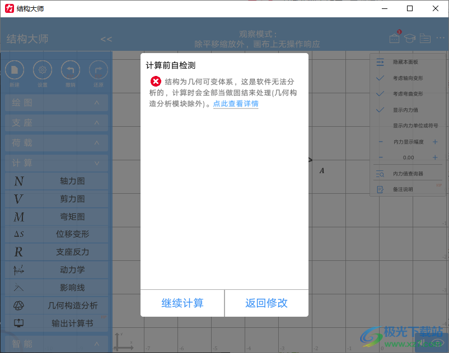Increase the 0.00 value with plus
This screenshot has height=353, width=449.
pos(435,158)
